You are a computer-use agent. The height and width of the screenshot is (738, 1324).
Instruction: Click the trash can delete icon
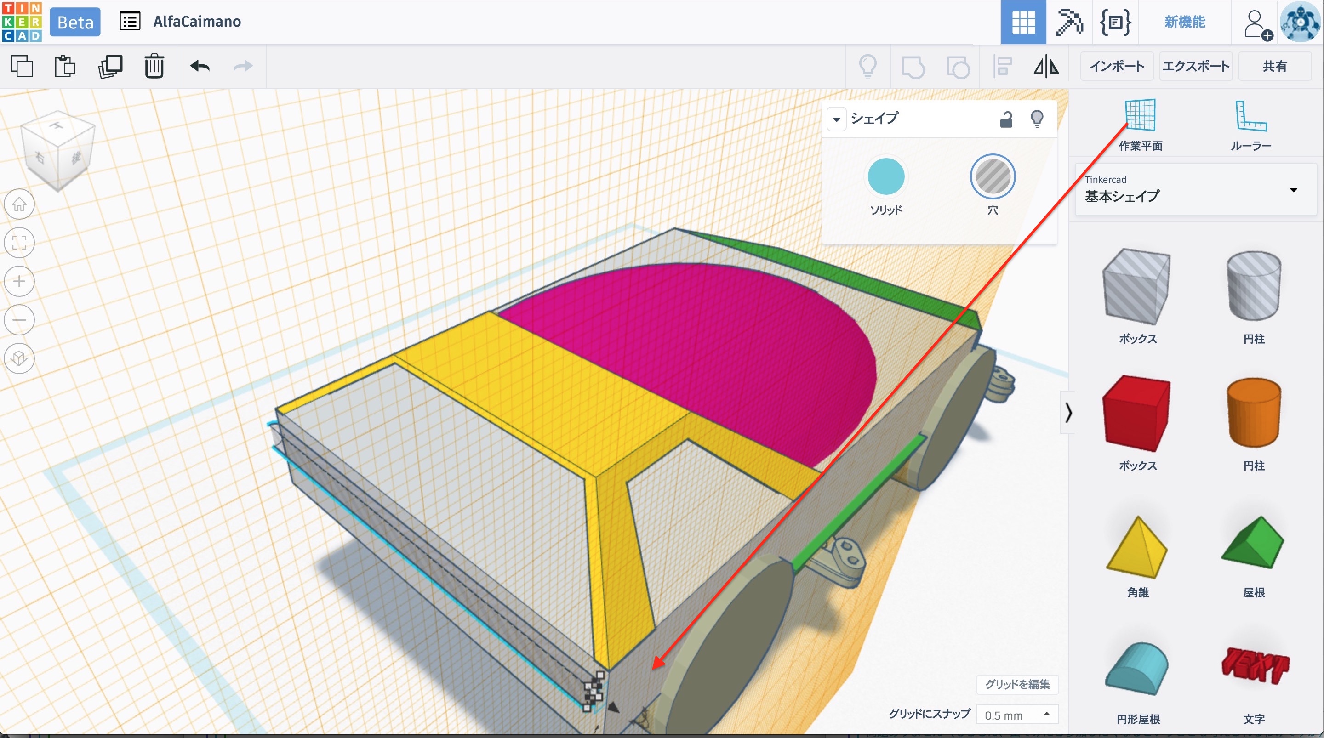click(154, 66)
